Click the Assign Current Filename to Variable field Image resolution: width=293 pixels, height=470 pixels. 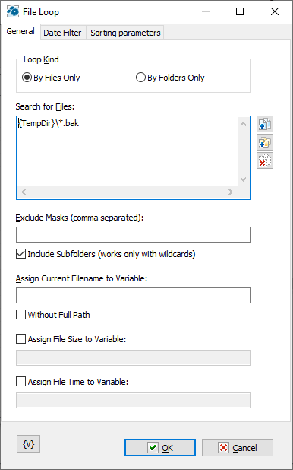pyautogui.click(x=134, y=296)
